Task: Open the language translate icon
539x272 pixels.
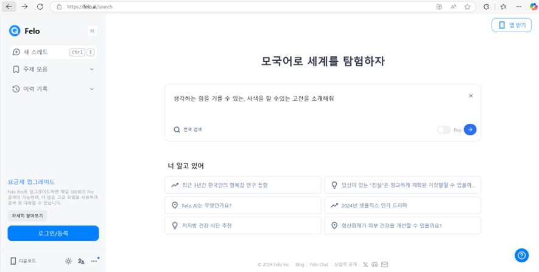Action: coord(81,262)
